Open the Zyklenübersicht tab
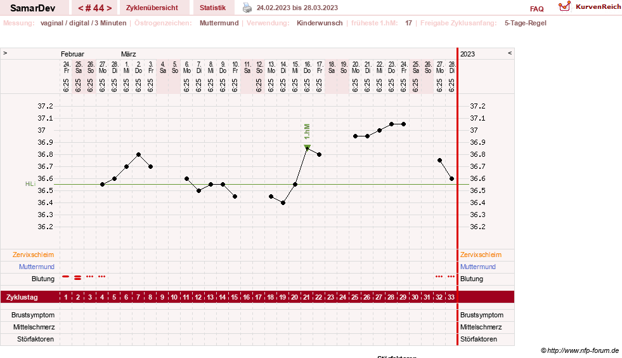622x358 pixels. click(152, 8)
